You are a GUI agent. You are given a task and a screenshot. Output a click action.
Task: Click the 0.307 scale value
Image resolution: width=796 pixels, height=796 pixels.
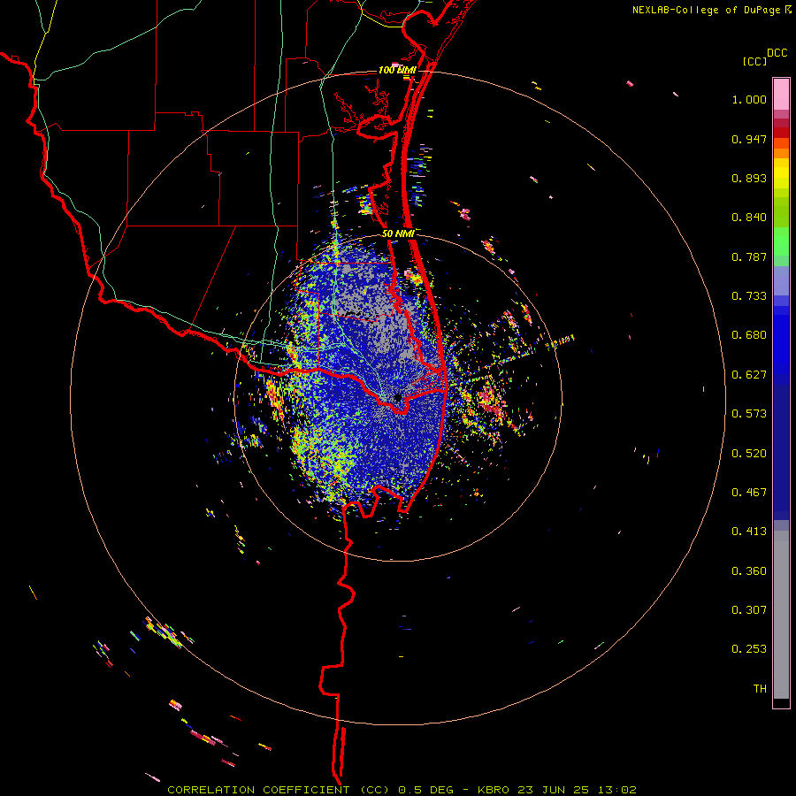point(749,610)
